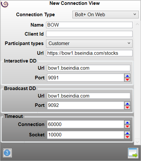Decrease Socket timeout with red arrow
The width and height of the screenshot is (141, 161).
127,137
